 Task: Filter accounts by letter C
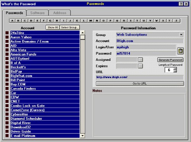(x=25, y=21)
